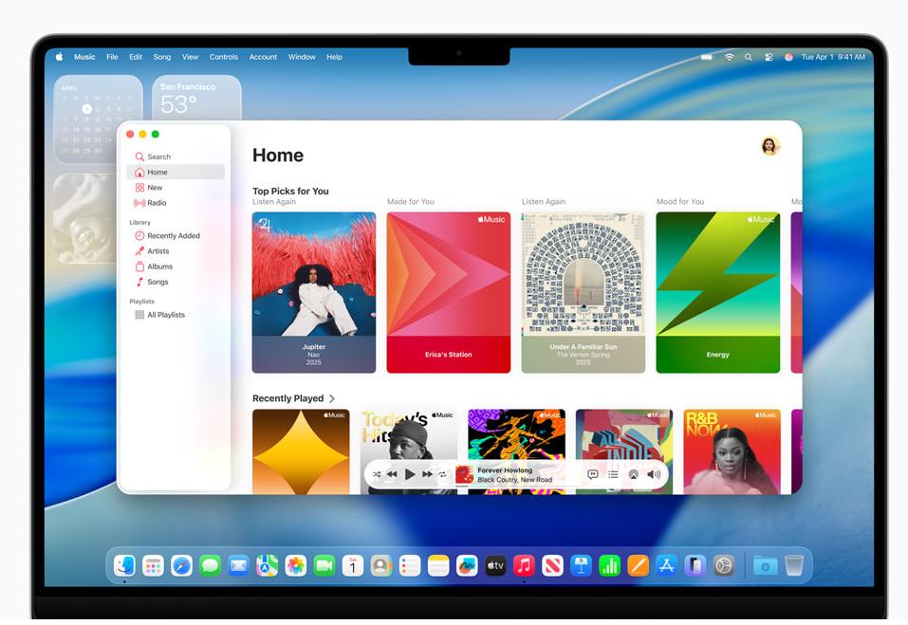This screenshot has width=908, height=625.
Task: Open Maps from the Dock
Action: coord(267,565)
